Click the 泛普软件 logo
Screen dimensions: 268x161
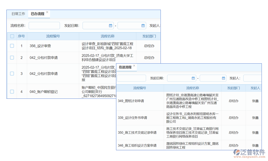249,153
